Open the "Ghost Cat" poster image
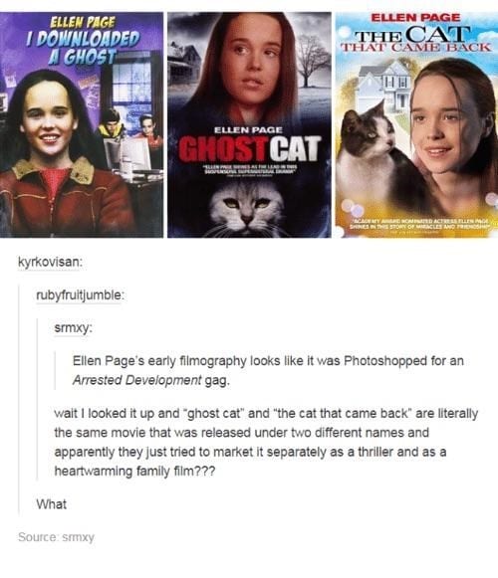Viewport: 498px width, 578px height. (249, 124)
